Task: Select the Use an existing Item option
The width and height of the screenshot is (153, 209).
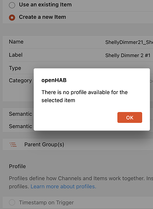Action: [x=12, y=5]
